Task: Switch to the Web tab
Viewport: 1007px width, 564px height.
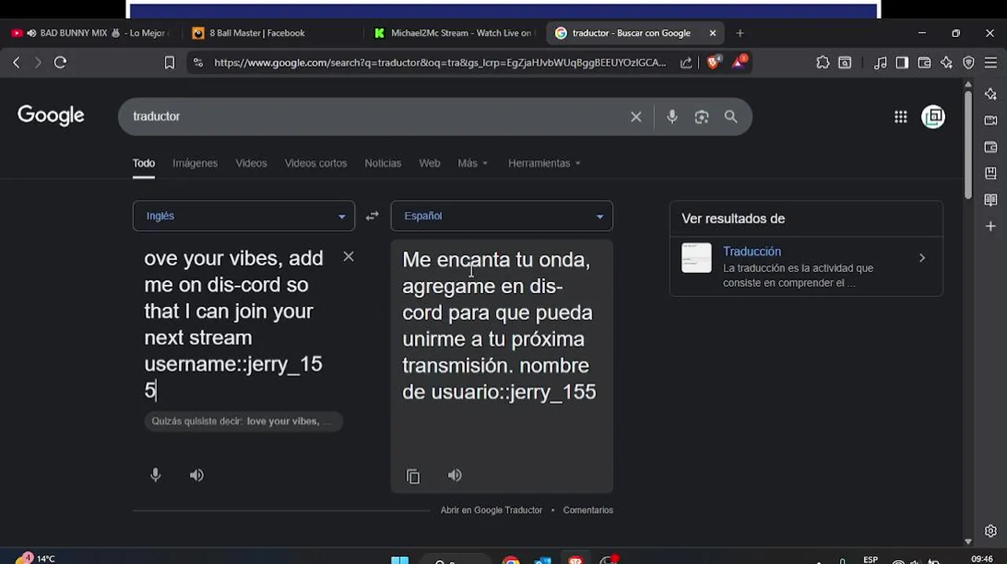Action: coord(429,163)
